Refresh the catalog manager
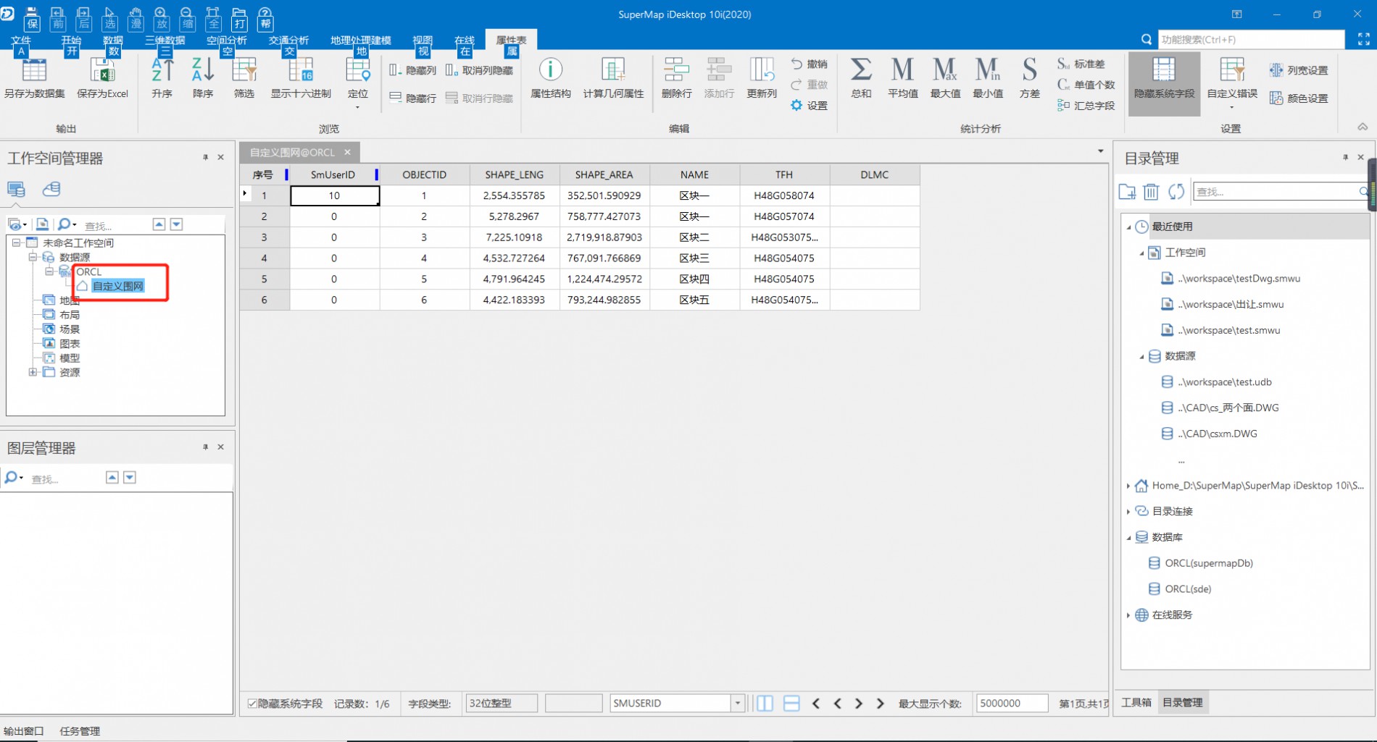Viewport: 1377px width, 742px height. (1176, 191)
